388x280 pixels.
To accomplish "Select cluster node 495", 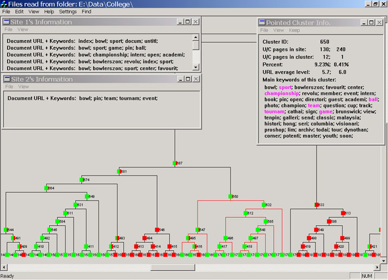I will click(x=188, y=238).
